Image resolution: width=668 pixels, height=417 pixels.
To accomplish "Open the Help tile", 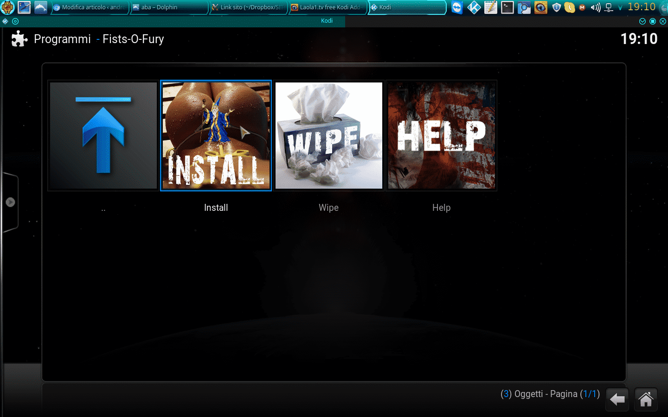I will click(442, 135).
